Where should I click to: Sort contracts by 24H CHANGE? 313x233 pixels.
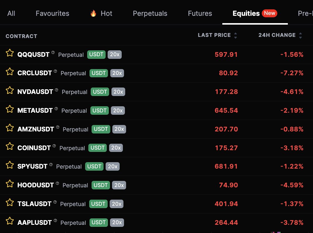[278, 35]
